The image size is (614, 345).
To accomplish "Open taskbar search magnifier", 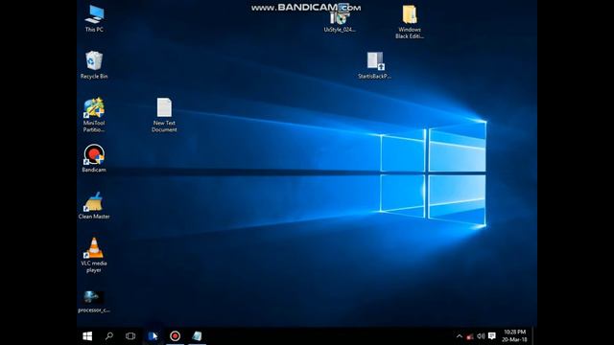I will 109,336.
